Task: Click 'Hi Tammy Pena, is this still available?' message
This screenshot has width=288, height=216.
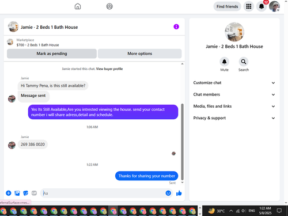Action: pos(53,86)
